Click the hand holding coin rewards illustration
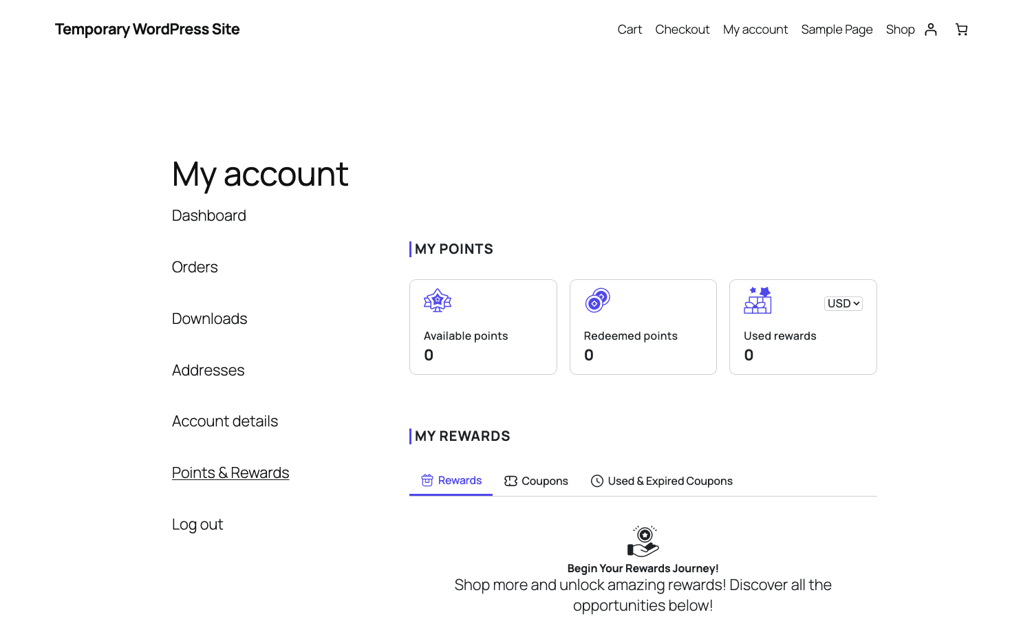 click(x=643, y=541)
